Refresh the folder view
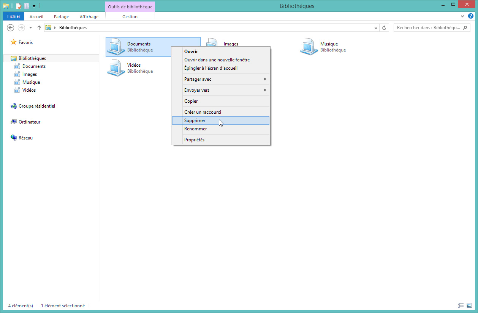The height and width of the screenshot is (313, 478). [x=384, y=28]
